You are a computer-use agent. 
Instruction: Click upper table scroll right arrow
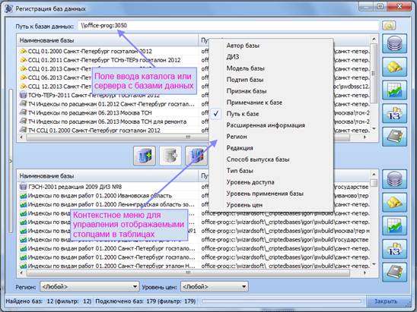point(365,137)
